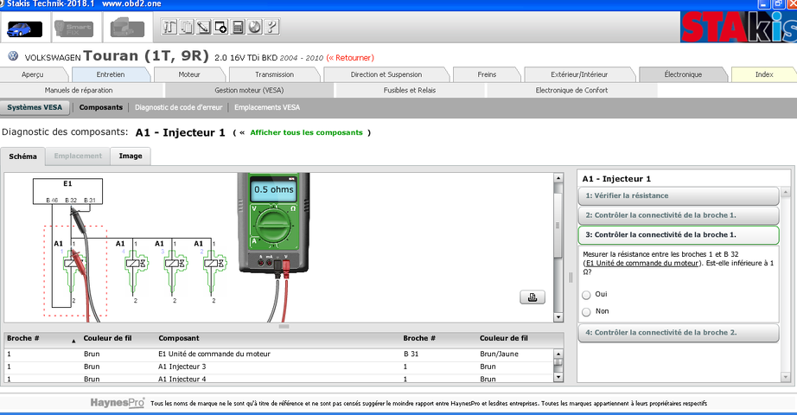Open Diagnostic de code d'erreur
This screenshot has height=415, width=797.
(178, 107)
